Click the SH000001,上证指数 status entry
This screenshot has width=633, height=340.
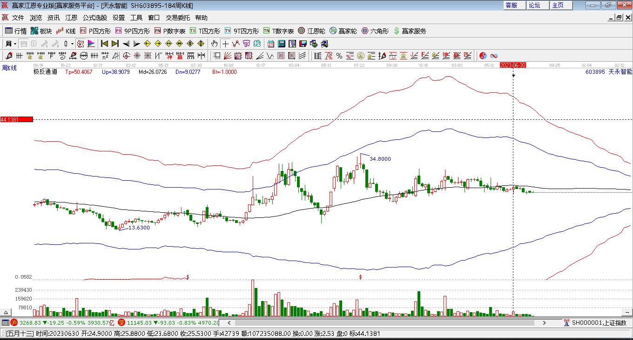point(599,323)
